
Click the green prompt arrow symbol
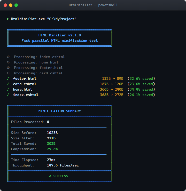coord(8,19)
